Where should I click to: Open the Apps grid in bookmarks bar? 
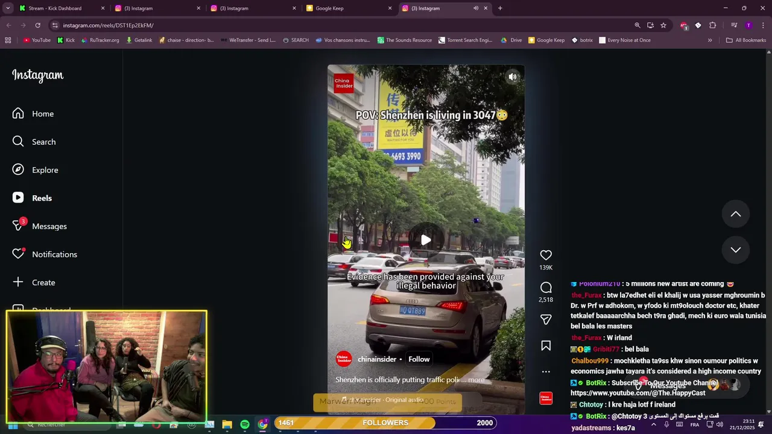(x=8, y=40)
